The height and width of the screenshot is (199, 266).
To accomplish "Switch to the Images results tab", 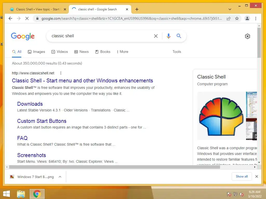I will point(36,52).
